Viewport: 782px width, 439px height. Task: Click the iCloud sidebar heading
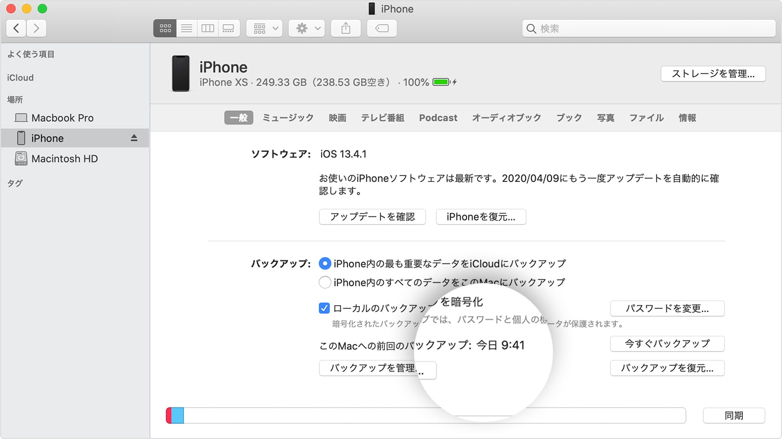point(21,78)
